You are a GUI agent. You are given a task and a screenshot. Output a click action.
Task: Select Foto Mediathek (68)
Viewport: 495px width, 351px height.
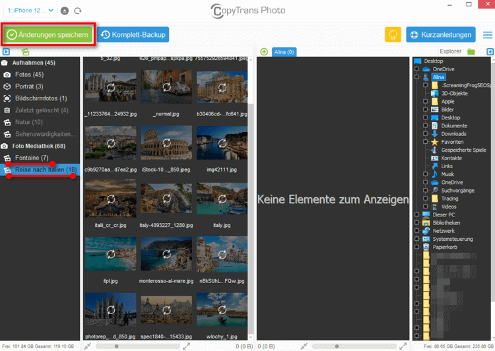click(38, 146)
